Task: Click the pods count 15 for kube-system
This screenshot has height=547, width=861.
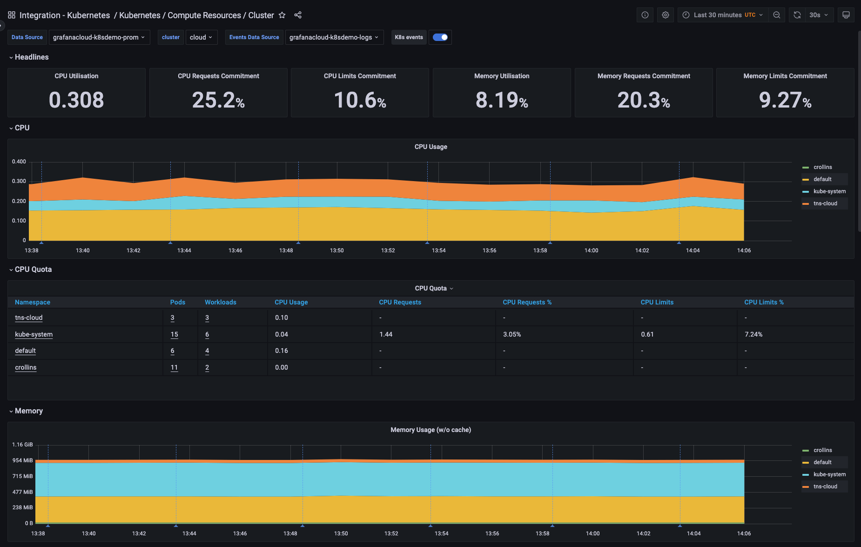Action: pos(174,334)
